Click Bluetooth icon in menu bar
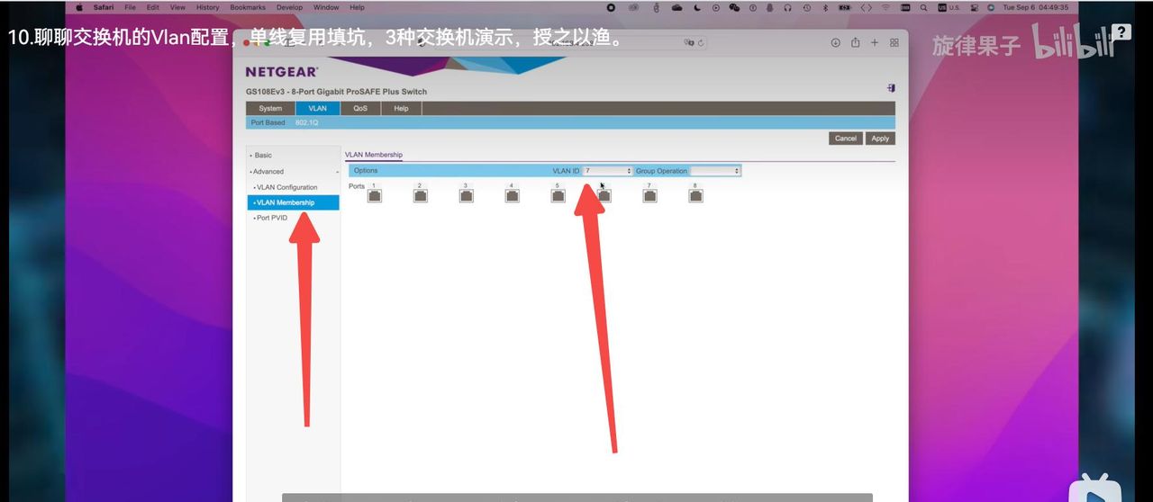The height and width of the screenshot is (502, 1153). pos(825,7)
